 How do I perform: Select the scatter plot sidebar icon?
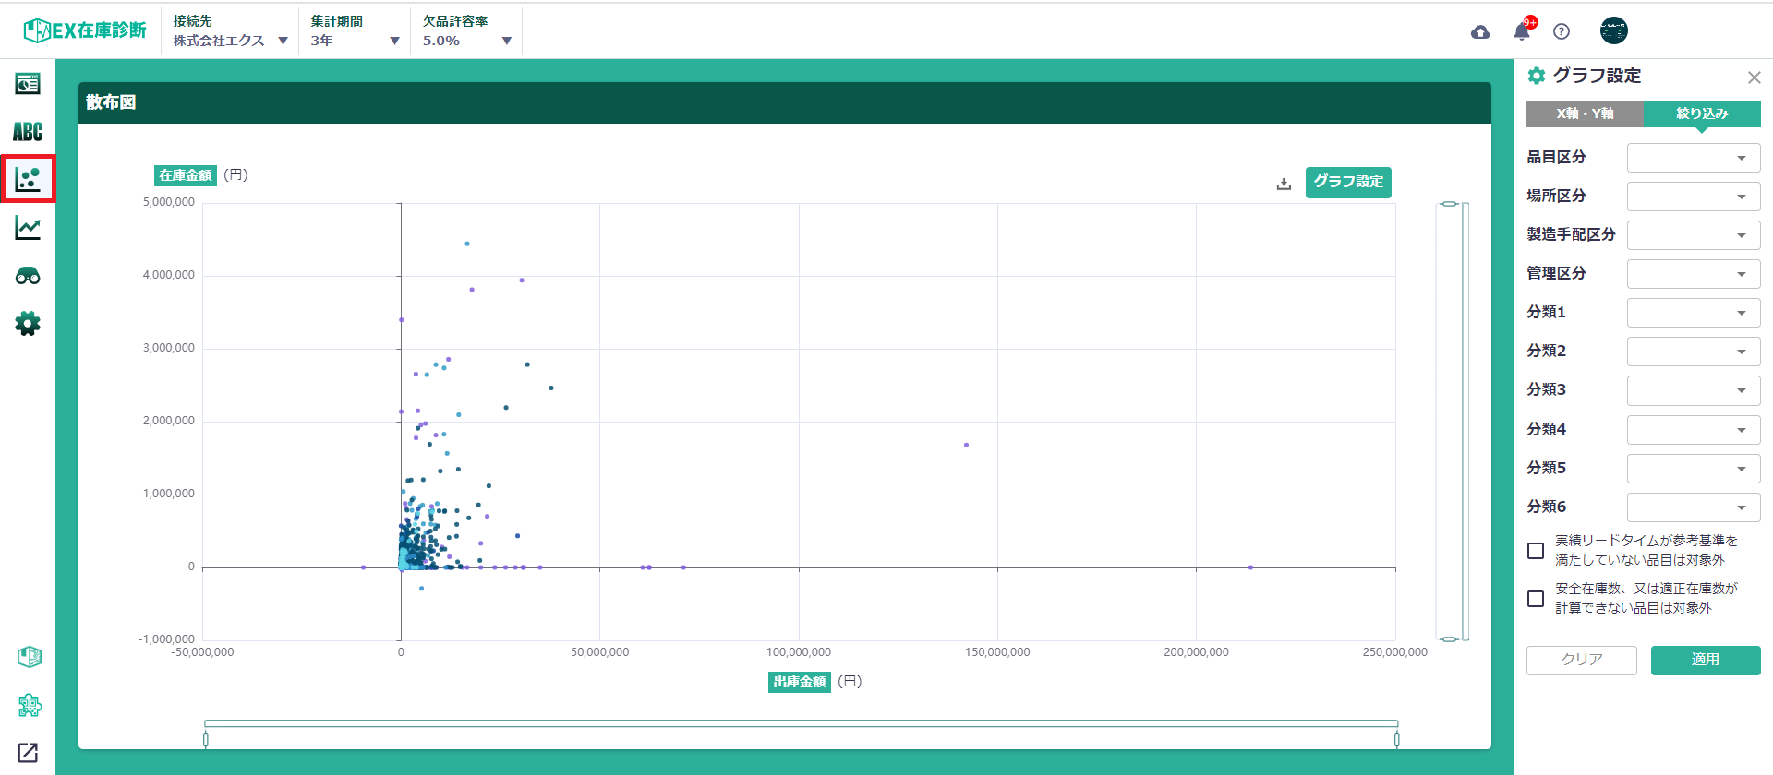[28, 179]
